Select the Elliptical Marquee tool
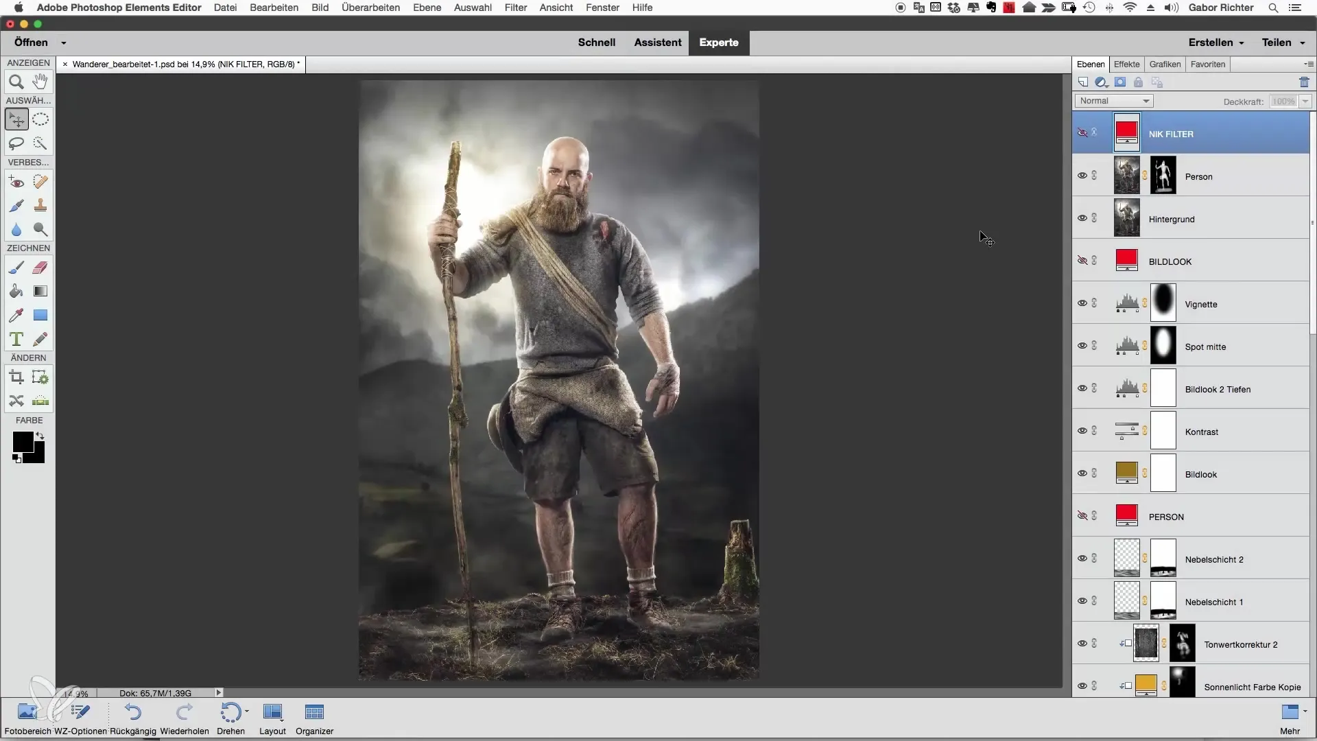 click(40, 119)
